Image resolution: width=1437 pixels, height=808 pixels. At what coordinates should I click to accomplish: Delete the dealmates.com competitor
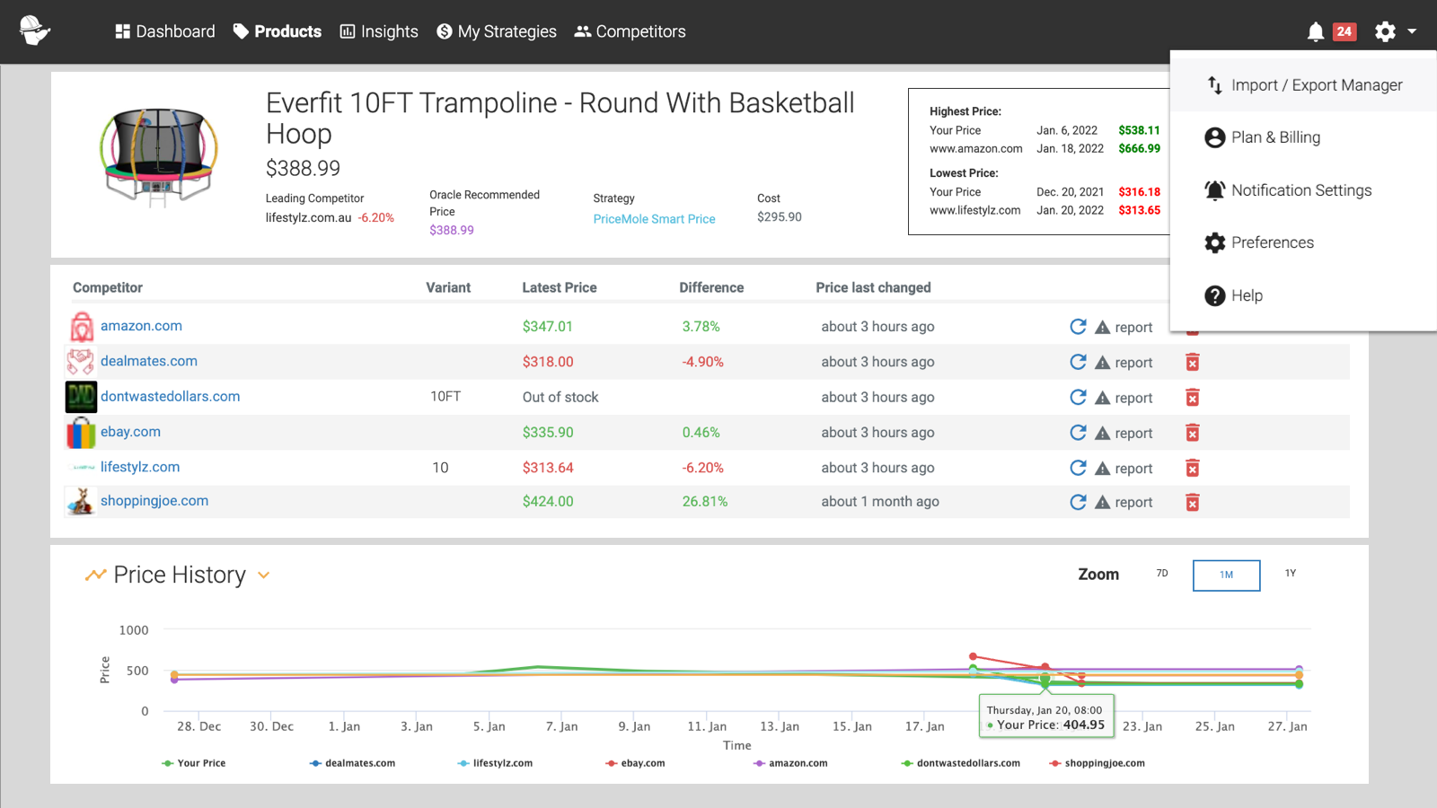(1192, 362)
